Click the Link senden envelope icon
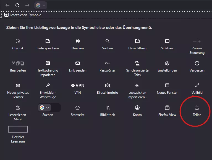Screen dimensions: 212x160 (78, 63)
